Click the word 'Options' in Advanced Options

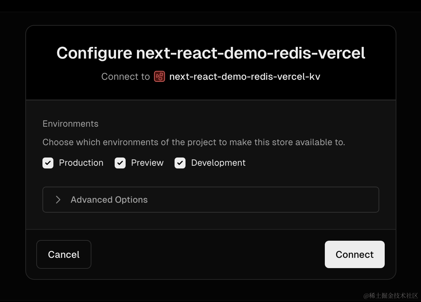(131, 200)
